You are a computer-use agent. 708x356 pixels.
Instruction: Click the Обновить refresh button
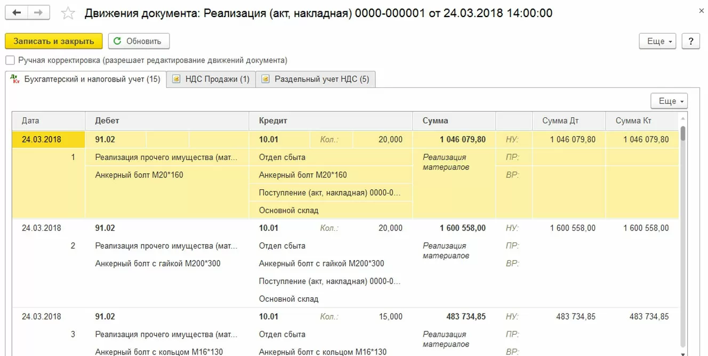point(139,41)
